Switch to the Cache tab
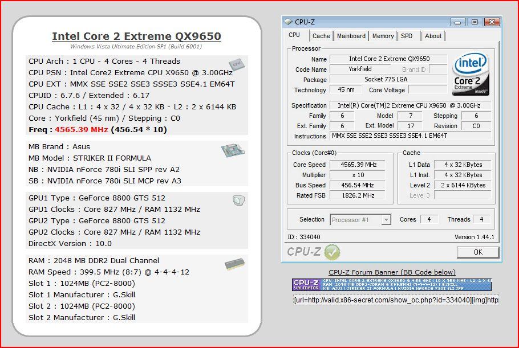The width and height of the screenshot is (519, 348). pos(321,36)
